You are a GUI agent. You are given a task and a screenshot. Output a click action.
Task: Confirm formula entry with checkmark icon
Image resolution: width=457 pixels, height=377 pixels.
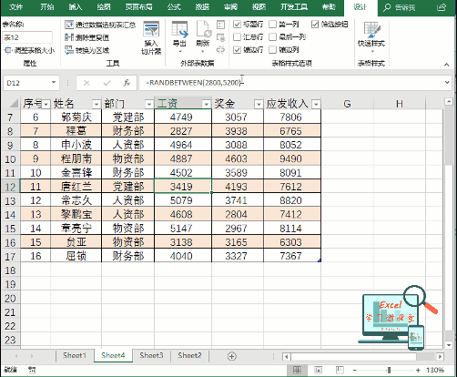pos(107,83)
